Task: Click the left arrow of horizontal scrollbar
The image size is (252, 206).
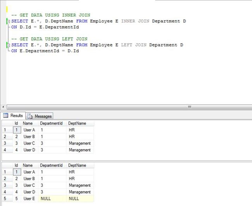Action: click(3, 107)
